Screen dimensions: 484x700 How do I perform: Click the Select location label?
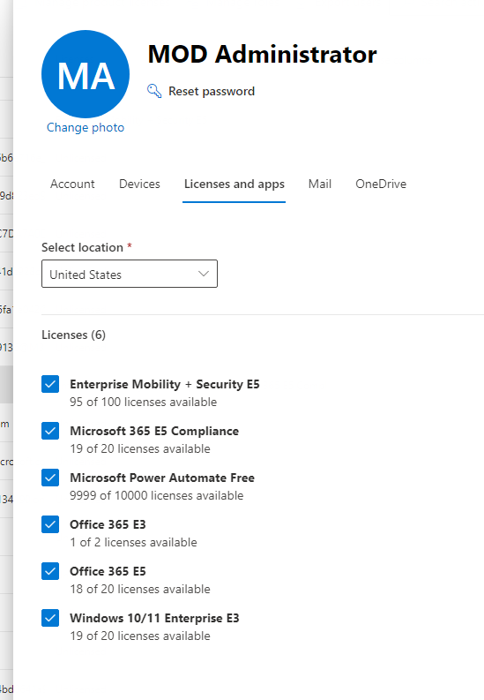click(83, 247)
